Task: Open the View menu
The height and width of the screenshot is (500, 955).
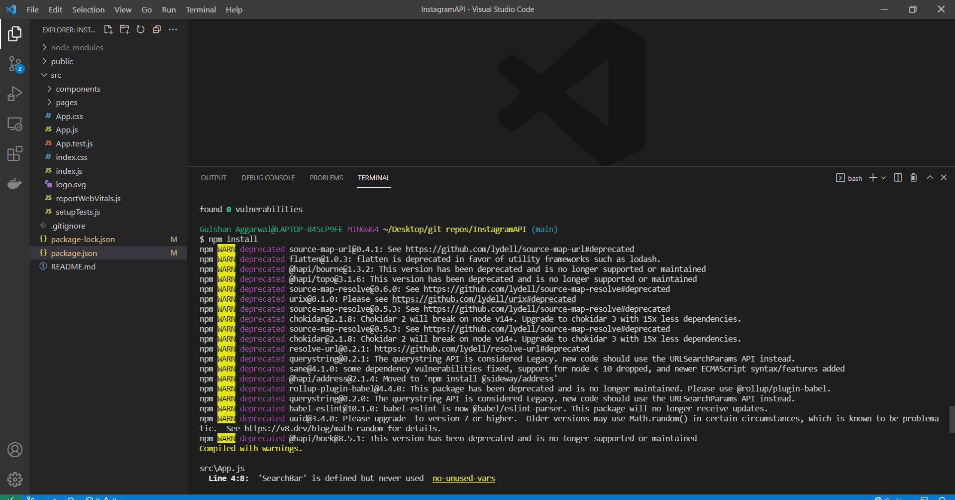Action: (123, 9)
